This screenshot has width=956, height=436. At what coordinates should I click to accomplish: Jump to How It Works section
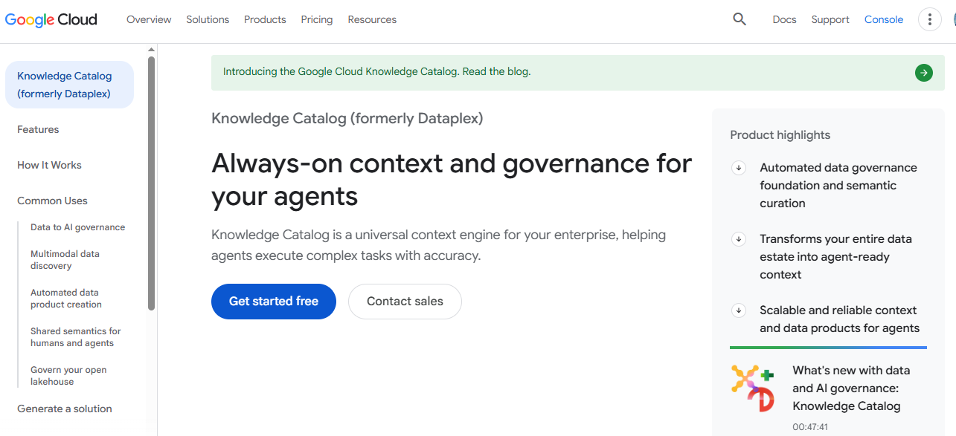point(49,165)
